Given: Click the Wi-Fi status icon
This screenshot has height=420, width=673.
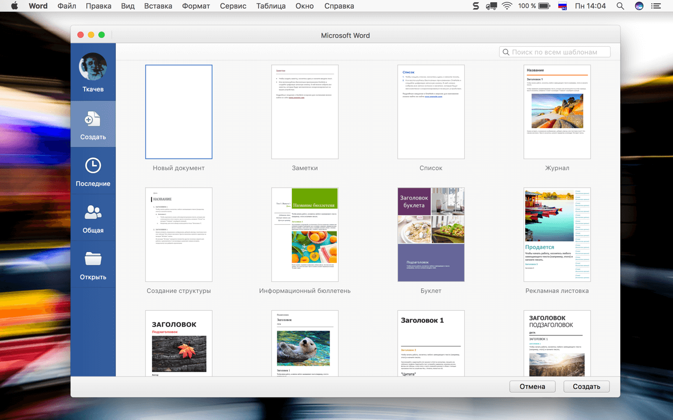Looking at the screenshot, I should (507, 6).
